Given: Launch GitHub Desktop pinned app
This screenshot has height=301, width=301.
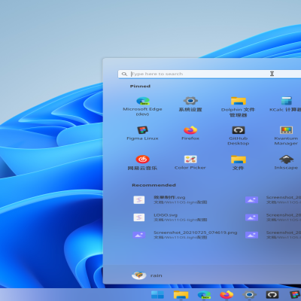Looking at the screenshot, I should (x=239, y=135).
